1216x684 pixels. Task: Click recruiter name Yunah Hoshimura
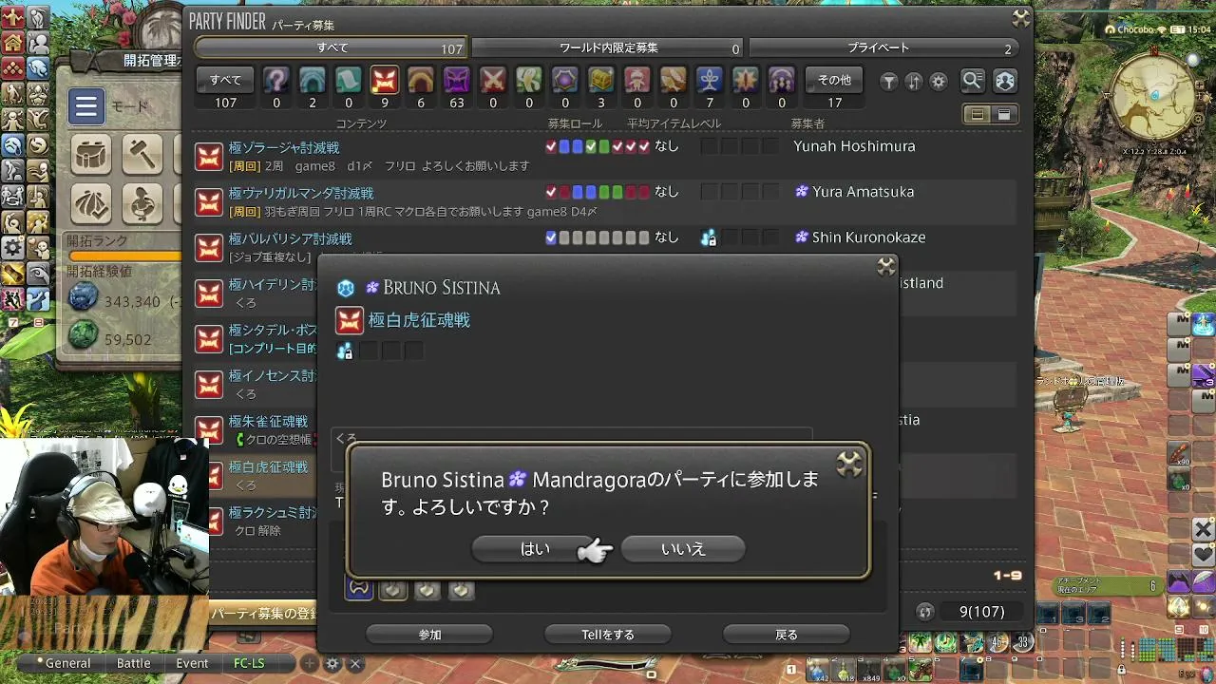click(x=854, y=146)
